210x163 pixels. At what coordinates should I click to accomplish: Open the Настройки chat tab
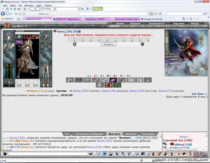[x=148, y=134]
